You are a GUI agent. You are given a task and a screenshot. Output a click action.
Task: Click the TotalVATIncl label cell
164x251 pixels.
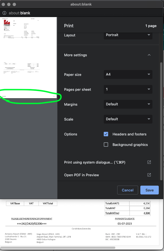117,213
